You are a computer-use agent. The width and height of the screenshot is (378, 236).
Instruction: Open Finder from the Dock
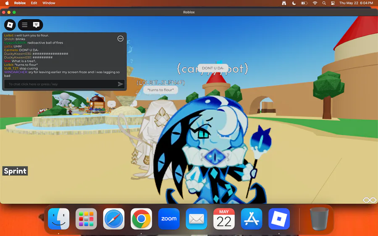(58, 219)
